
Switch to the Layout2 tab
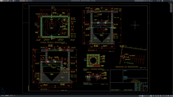[x=11, y=96]
